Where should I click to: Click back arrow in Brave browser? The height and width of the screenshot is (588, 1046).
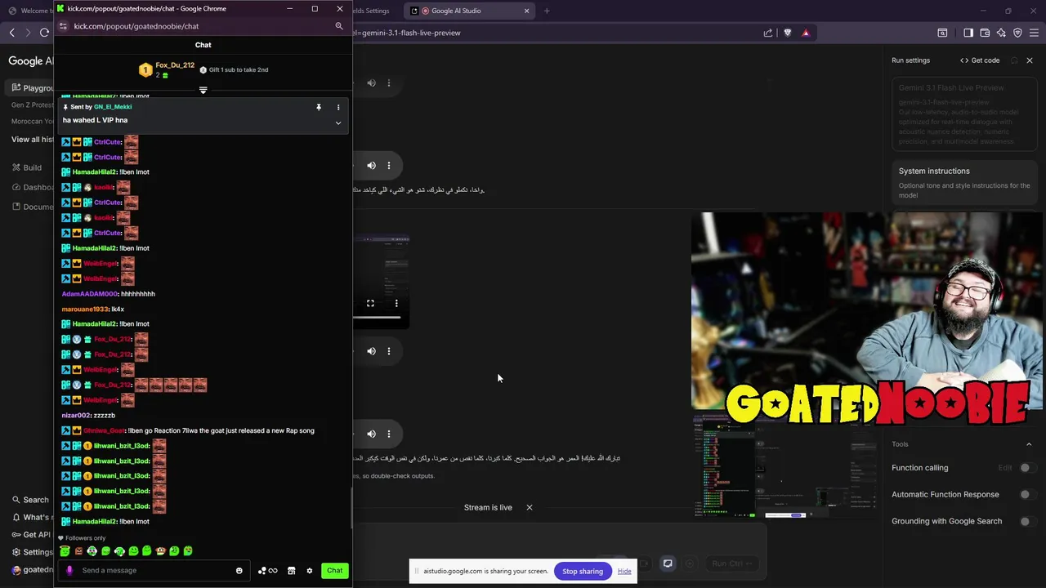[x=12, y=33]
